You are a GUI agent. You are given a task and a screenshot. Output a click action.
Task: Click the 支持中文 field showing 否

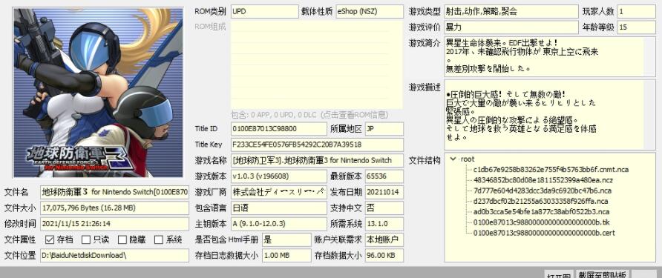(384, 208)
